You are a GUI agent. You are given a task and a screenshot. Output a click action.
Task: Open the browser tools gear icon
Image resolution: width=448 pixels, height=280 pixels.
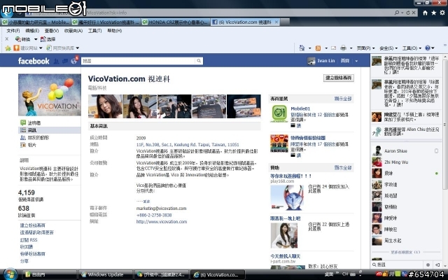(442, 13)
